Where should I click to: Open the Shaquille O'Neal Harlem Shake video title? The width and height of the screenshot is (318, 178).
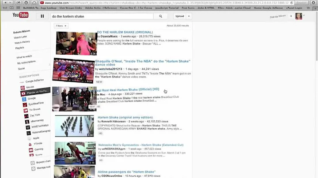tap(143, 63)
